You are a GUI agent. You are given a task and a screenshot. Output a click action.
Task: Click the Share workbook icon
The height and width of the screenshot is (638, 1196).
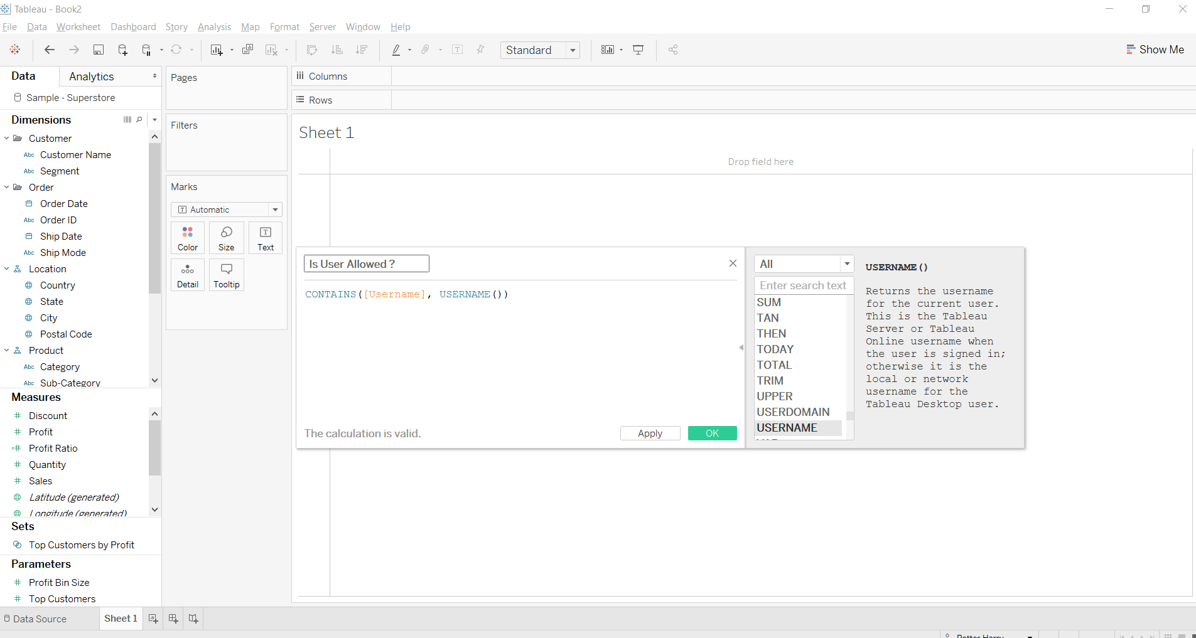pos(673,50)
